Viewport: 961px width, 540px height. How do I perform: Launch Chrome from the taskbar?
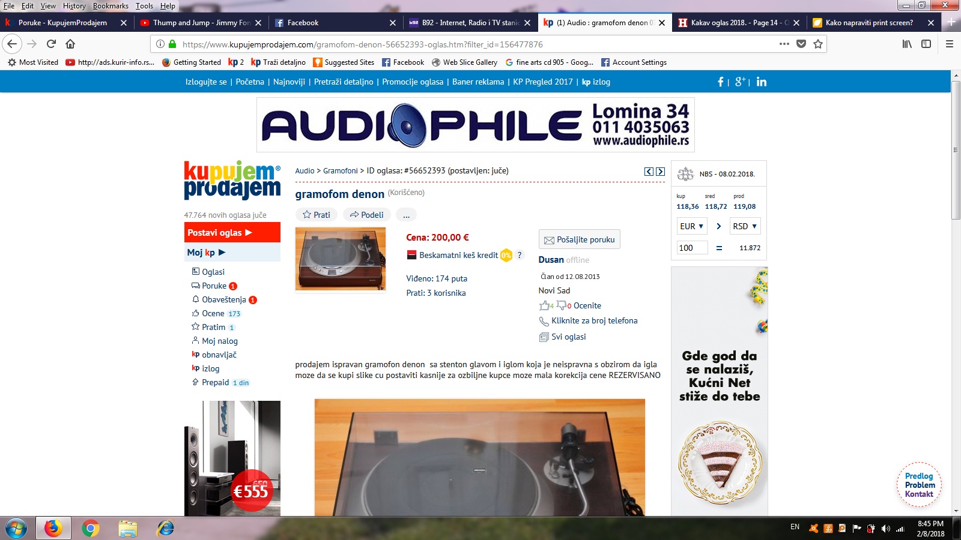91,529
